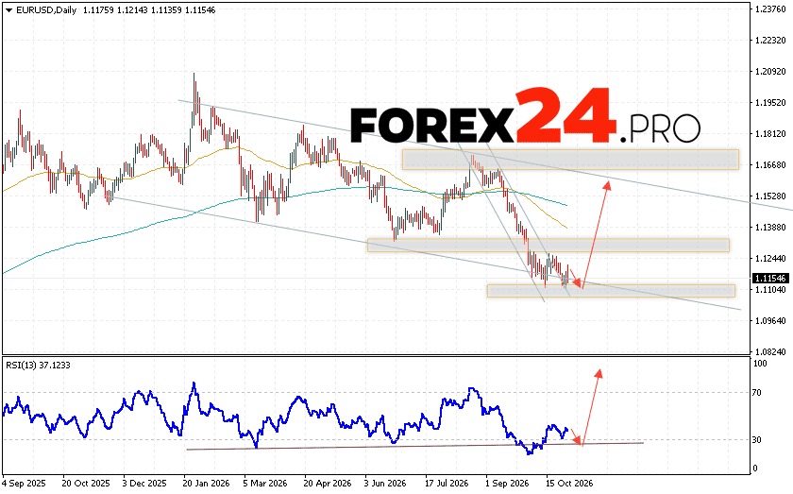Image resolution: width=793 pixels, height=494 pixels.
Task: Click the 20 Jan 2026 date label
Action: [x=207, y=484]
